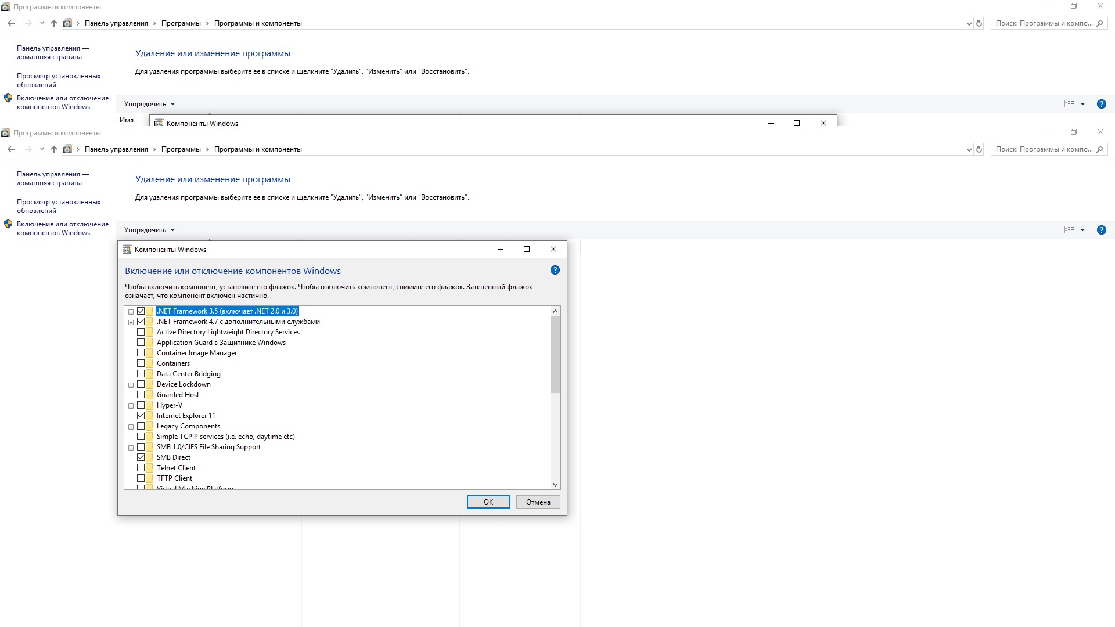Enable the Telnet Client checkbox
This screenshot has width=1115, height=627.
(141, 468)
